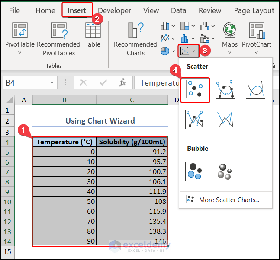Select the Temperature (°C) header cell
Image resolution: width=280 pixels, height=260 pixels.
coord(64,142)
